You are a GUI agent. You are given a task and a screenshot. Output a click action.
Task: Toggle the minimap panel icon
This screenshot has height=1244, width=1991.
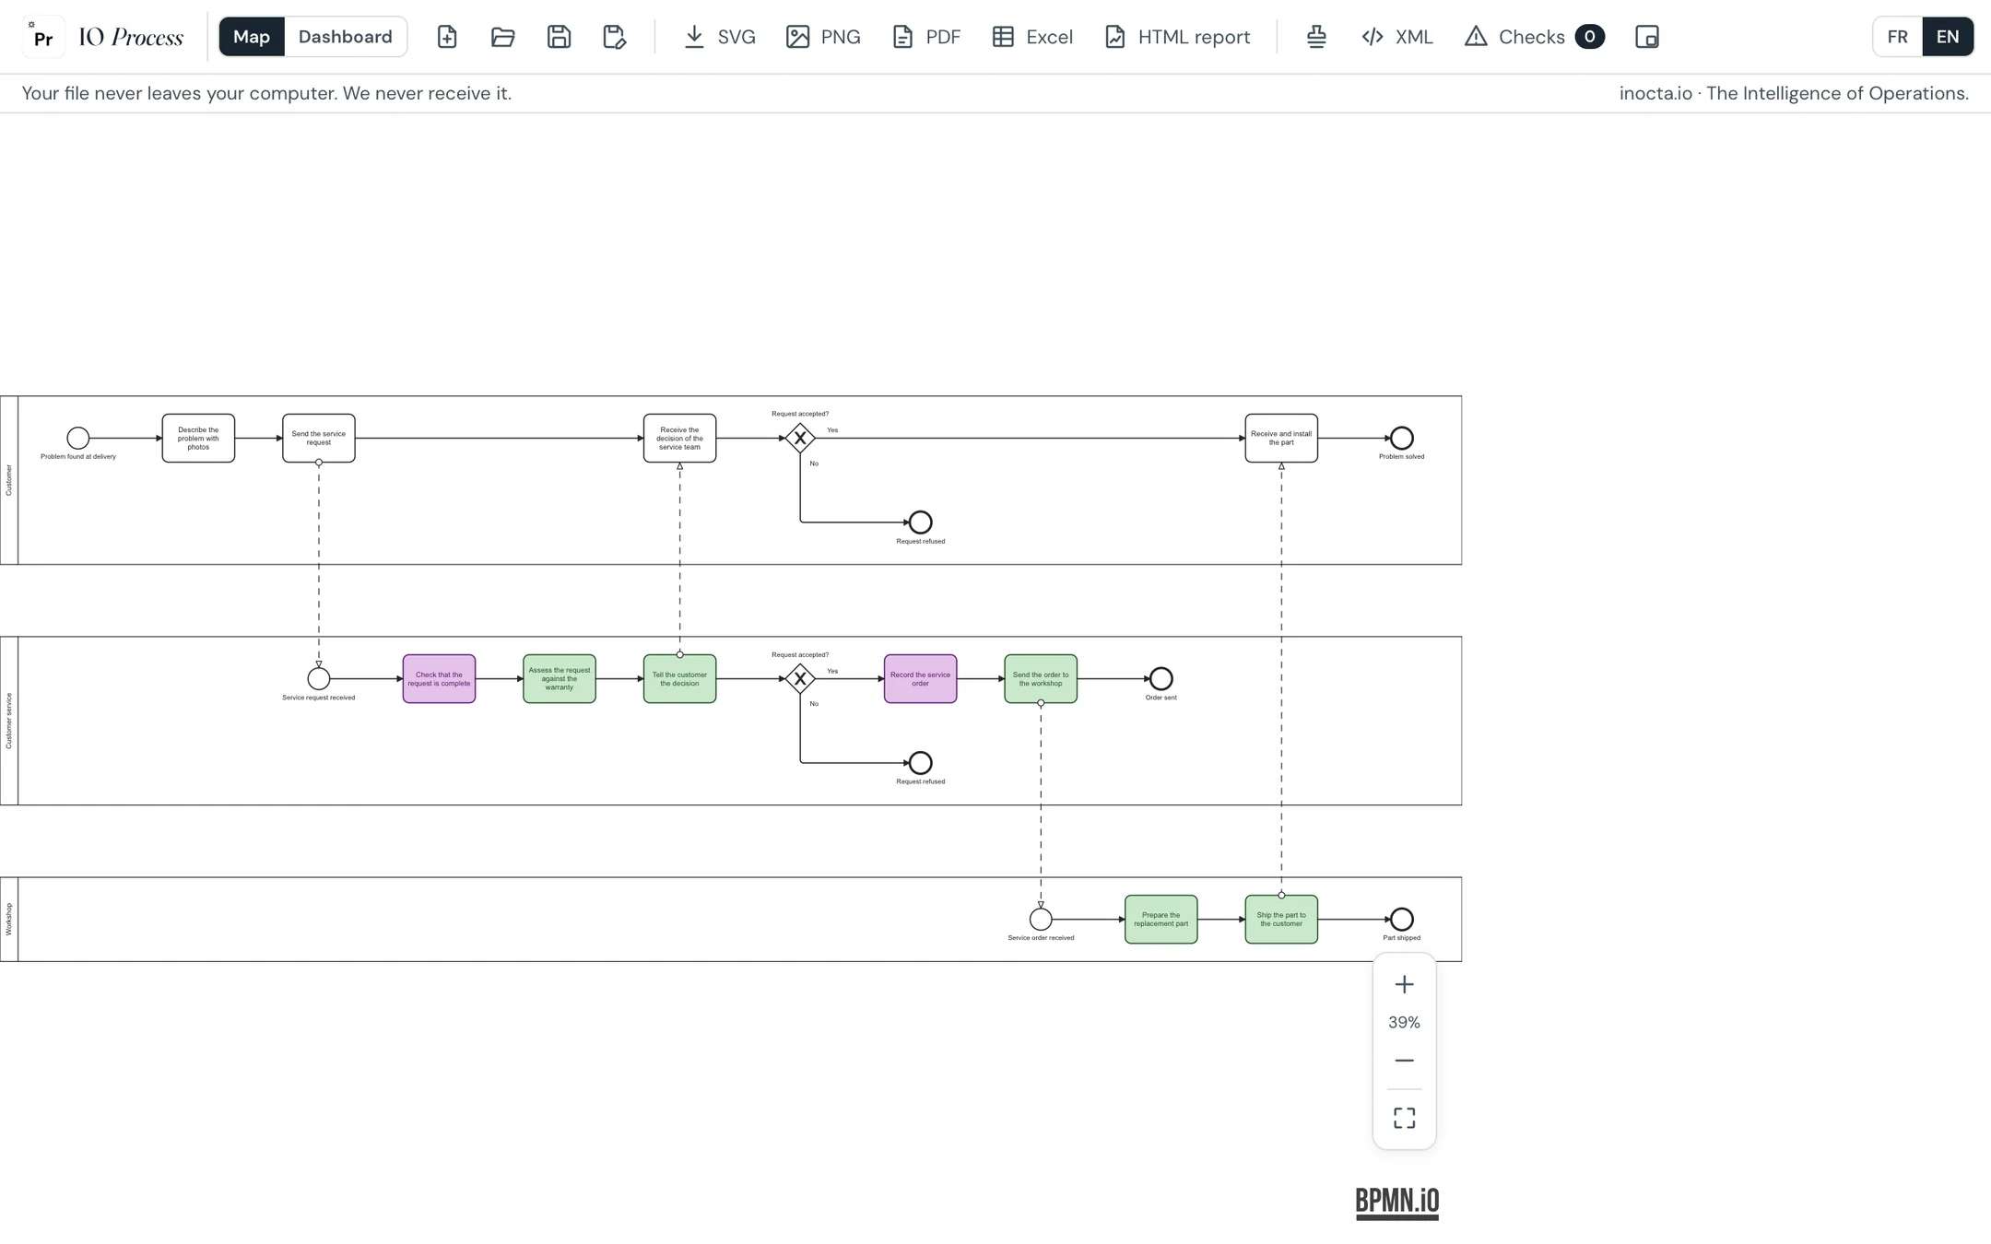coord(1647,37)
